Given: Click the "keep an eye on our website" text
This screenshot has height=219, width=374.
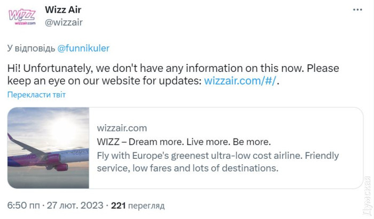Looking at the screenshot, I should point(102,81).
